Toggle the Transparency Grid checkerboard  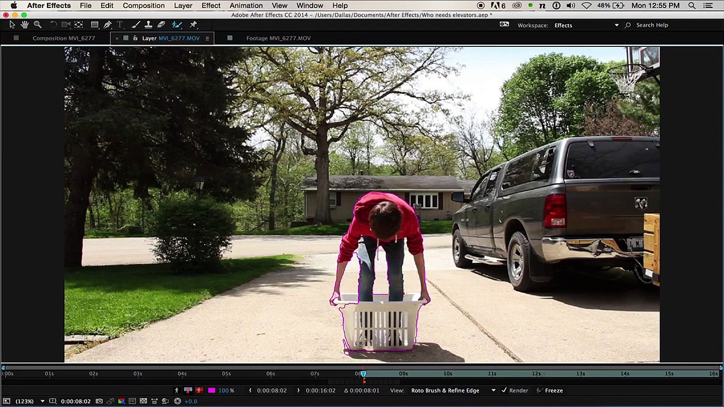[143, 401]
